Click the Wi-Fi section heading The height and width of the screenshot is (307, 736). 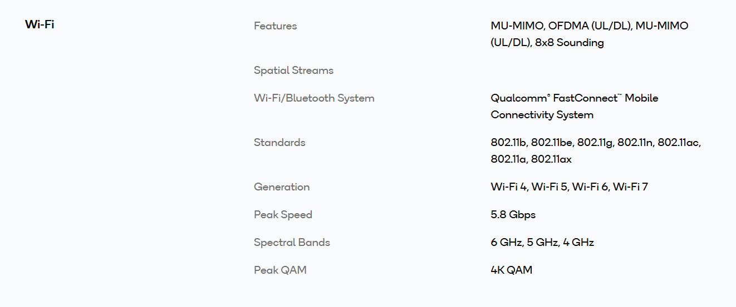[x=40, y=24]
